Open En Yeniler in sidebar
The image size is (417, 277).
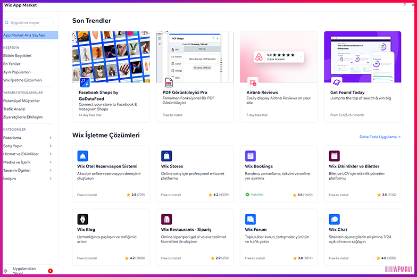12,64
